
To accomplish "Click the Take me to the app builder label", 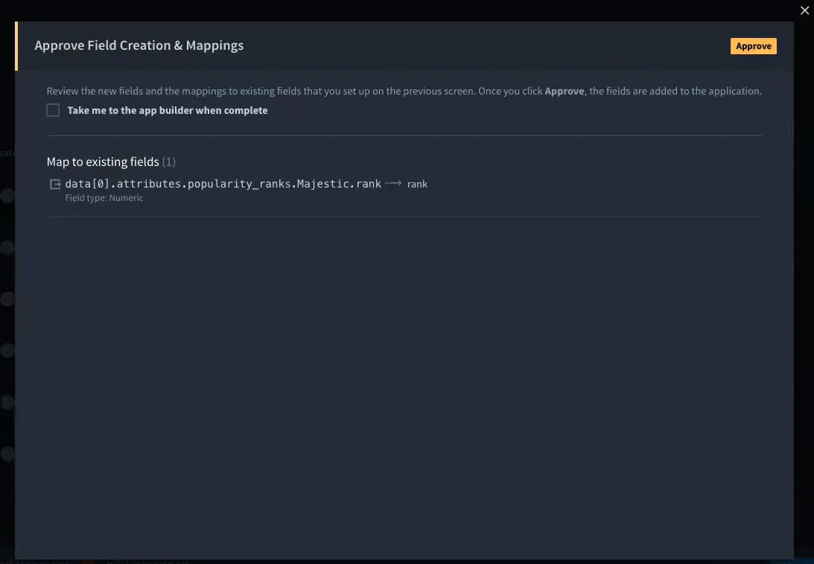I will tap(168, 111).
